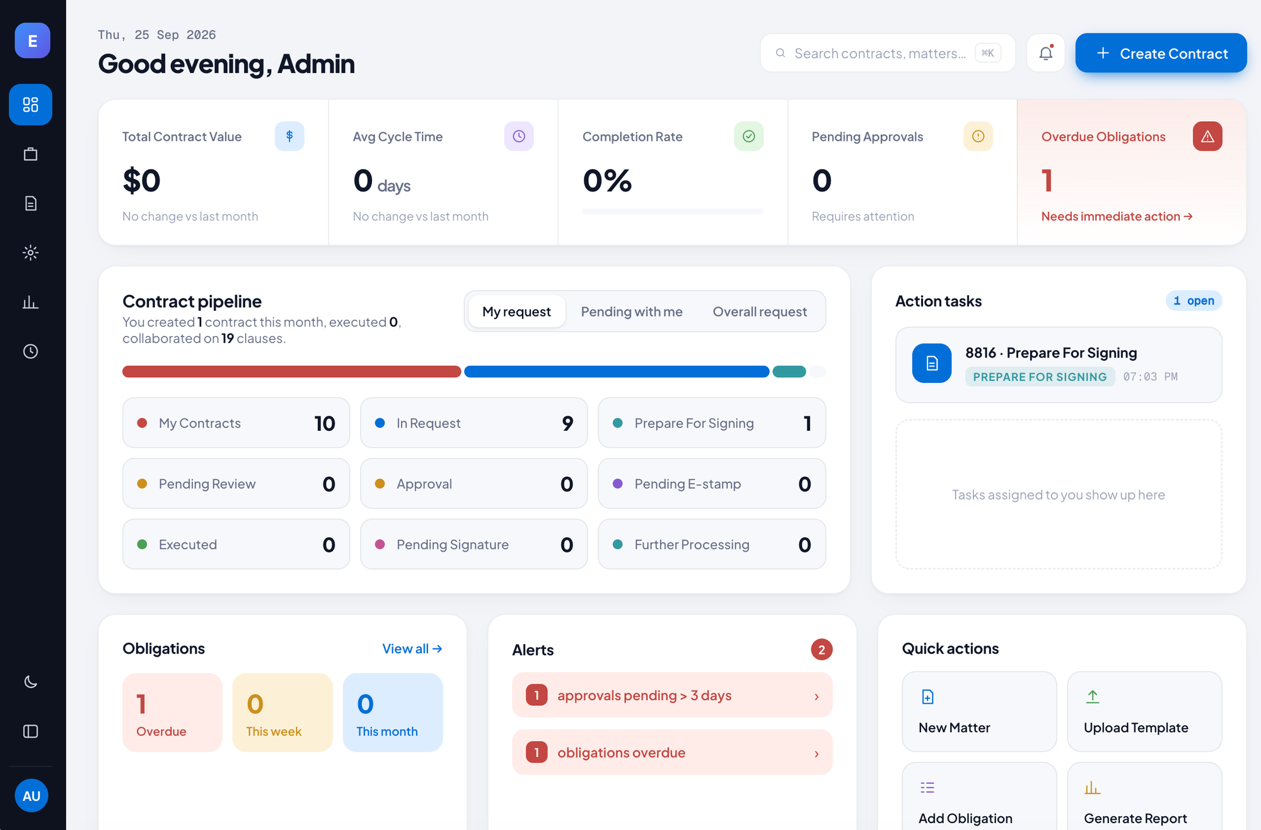Open the My Contracts pipeline card

236,423
